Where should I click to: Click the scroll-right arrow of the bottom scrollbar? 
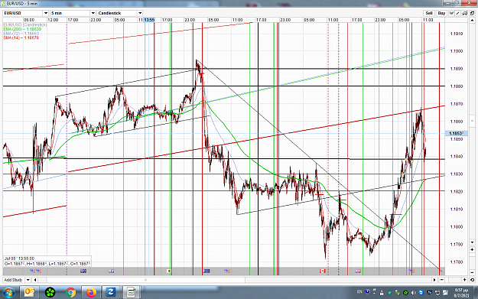tap(434, 280)
